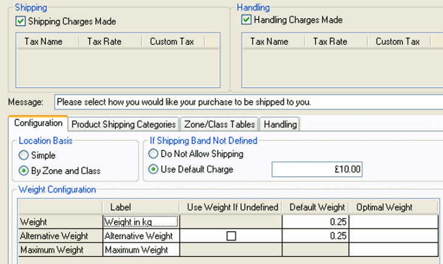Uncheck the Shipping Charges Made checkbox

click(x=21, y=22)
